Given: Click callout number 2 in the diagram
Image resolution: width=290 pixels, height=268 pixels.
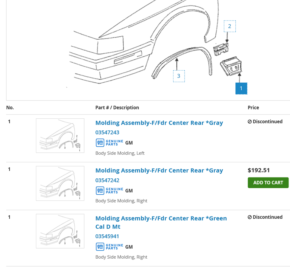Looking at the screenshot, I should coord(230,26).
